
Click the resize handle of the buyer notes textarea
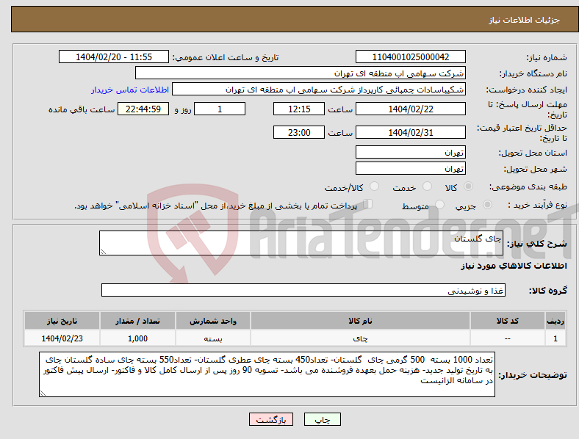click(x=43, y=393)
